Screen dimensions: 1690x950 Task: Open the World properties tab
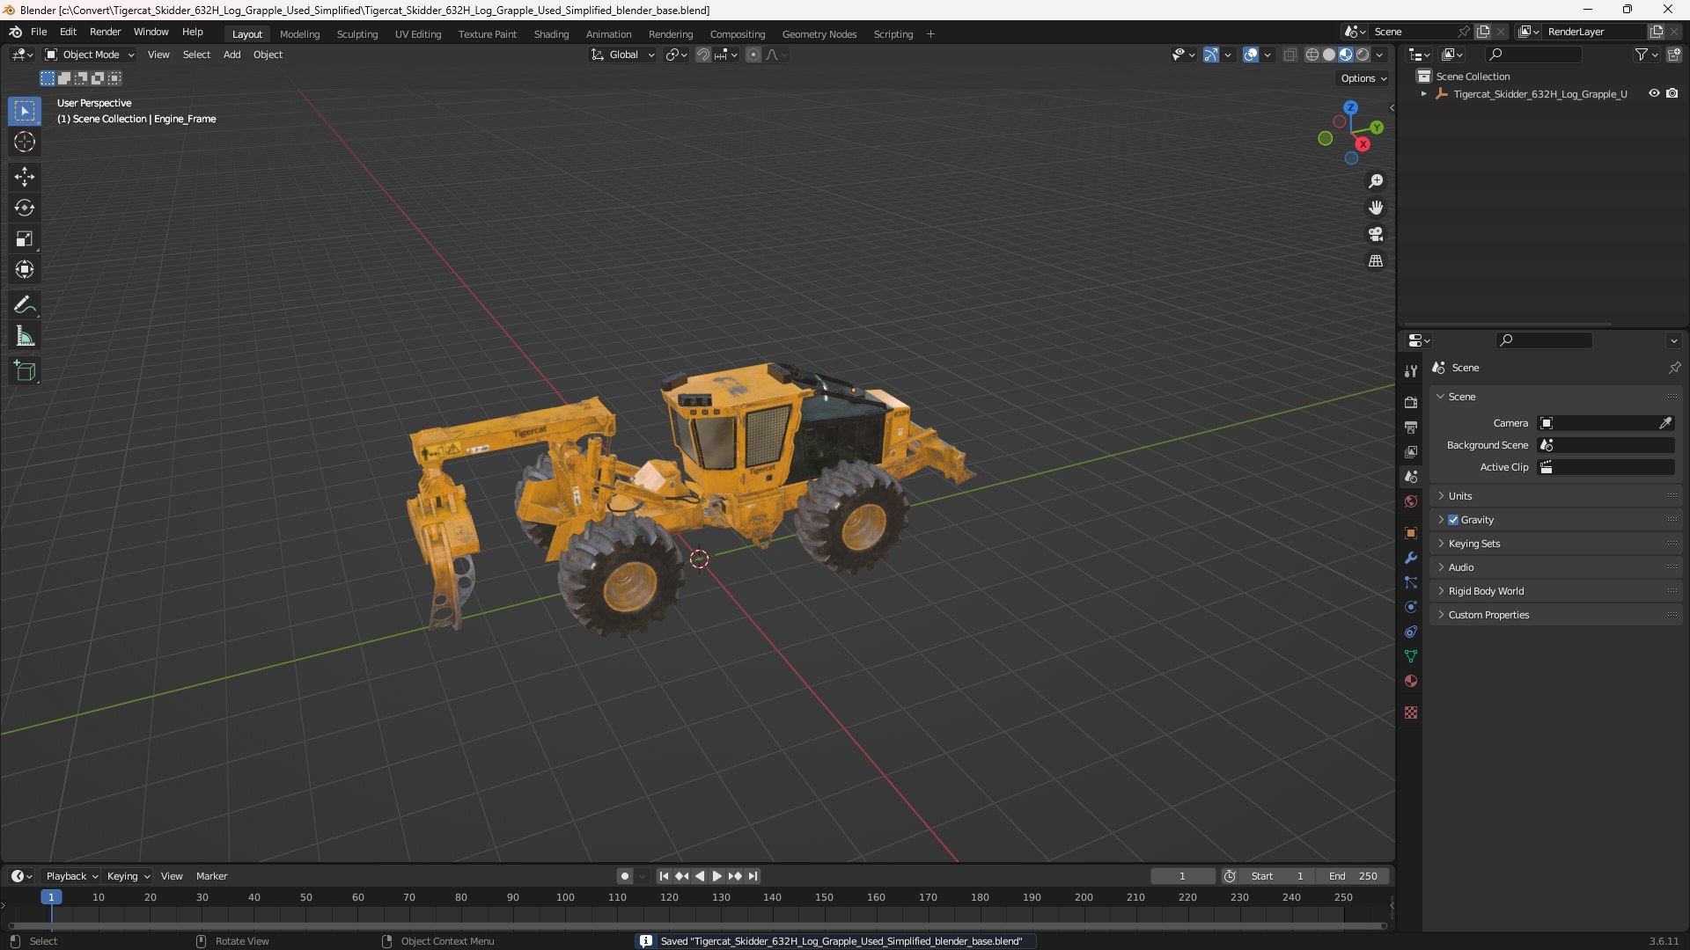1411,501
